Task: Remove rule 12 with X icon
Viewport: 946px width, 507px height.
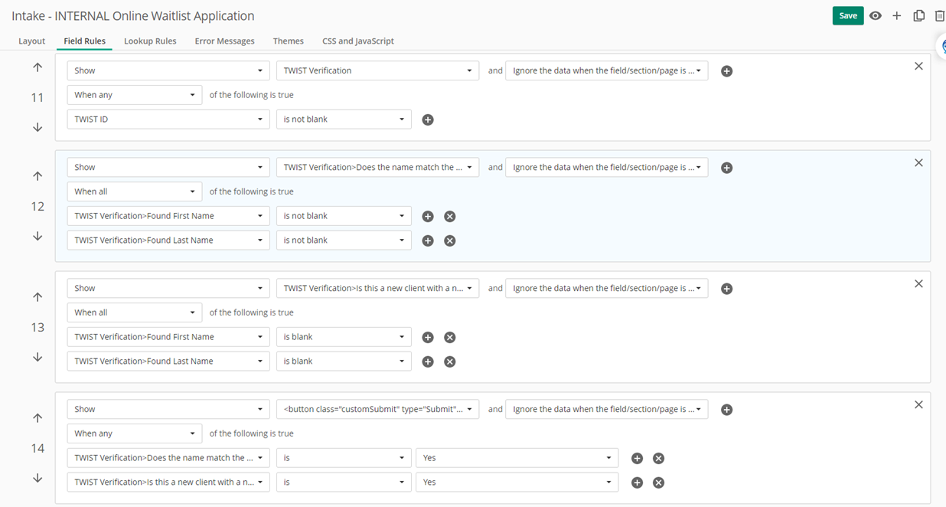Action: pyautogui.click(x=918, y=163)
